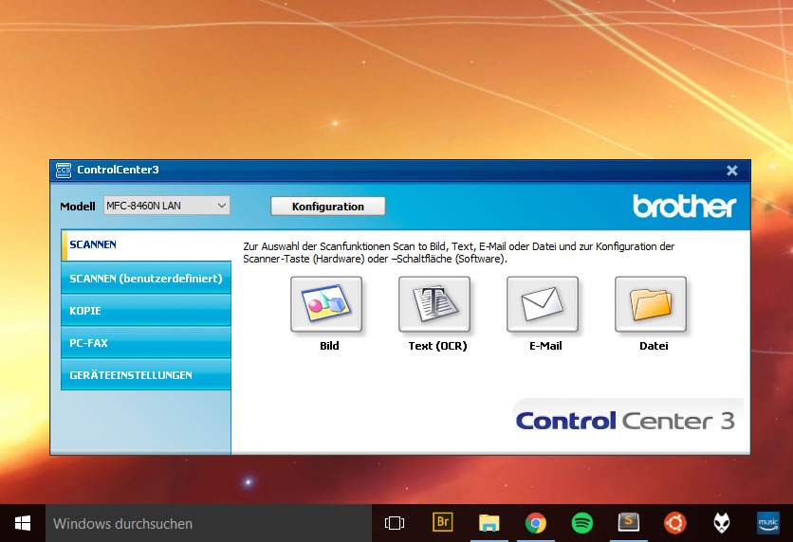The image size is (793, 542).
Task: Select the SCANNEN tab
Action: [146, 245]
